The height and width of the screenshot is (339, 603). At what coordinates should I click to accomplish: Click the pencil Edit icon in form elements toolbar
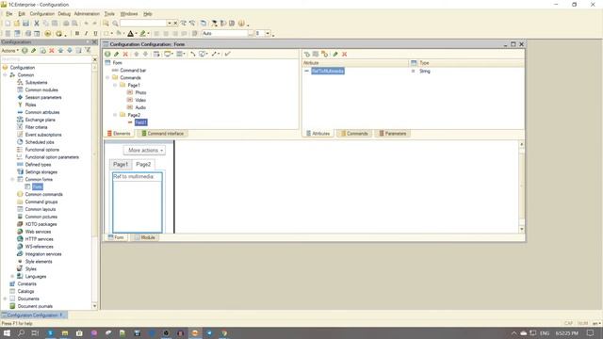click(x=117, y=55)
